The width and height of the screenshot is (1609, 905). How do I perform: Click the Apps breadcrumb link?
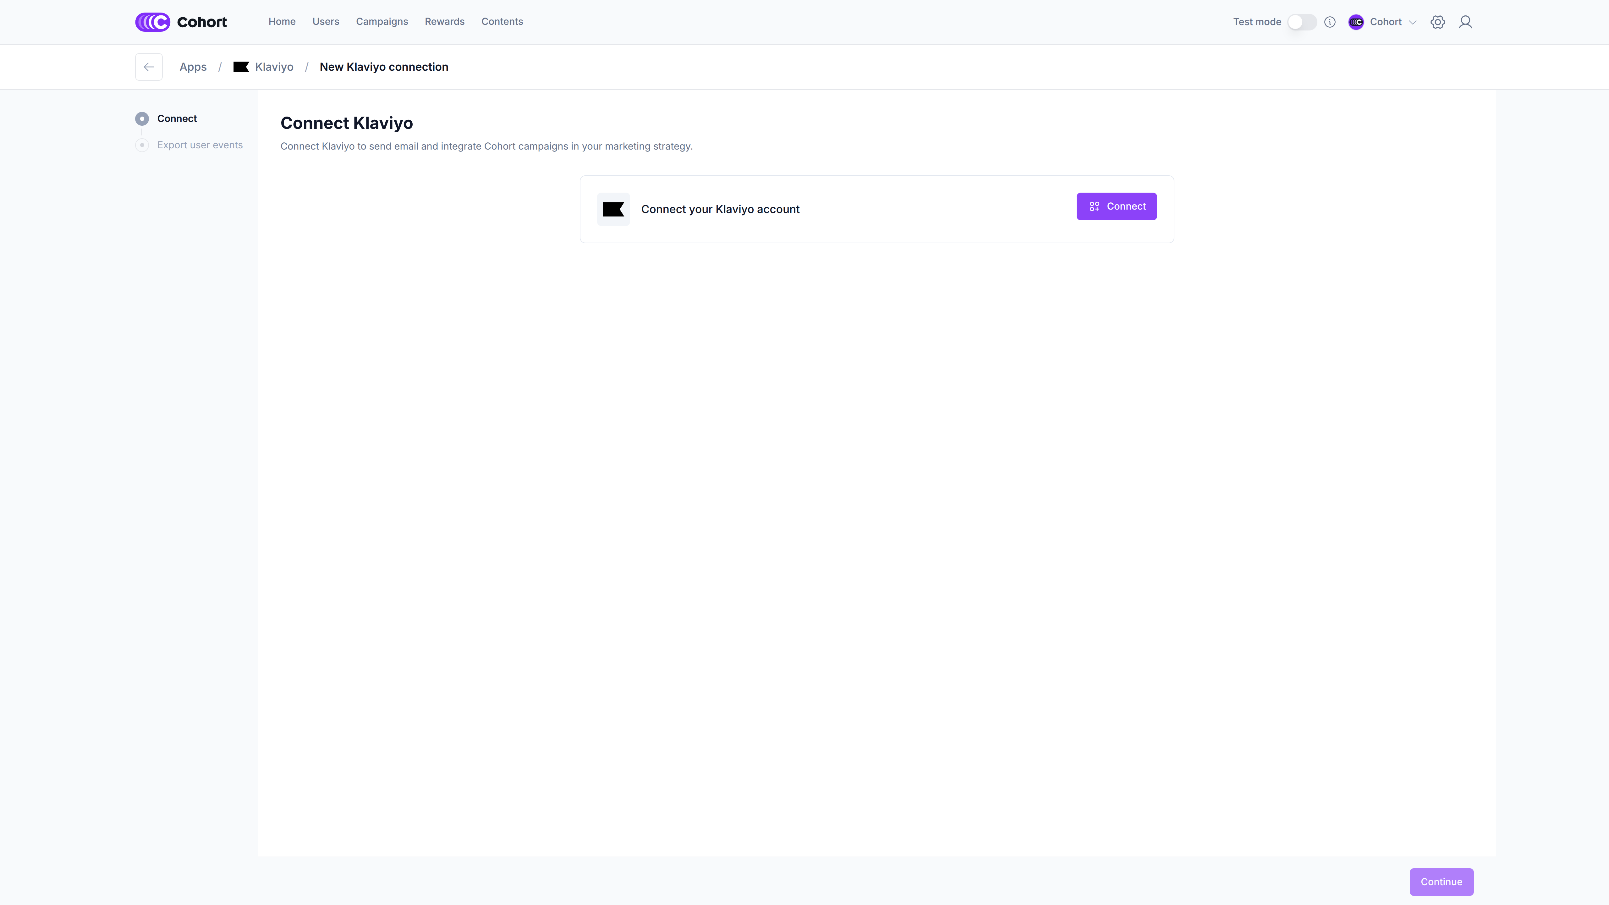192,67
